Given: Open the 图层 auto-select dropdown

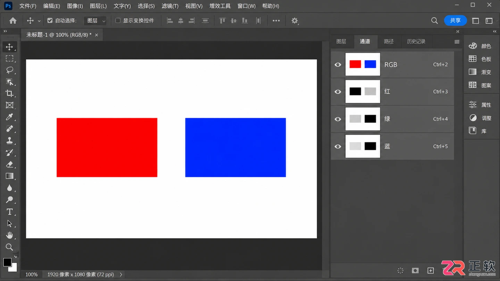Looking at the screenshot, I should click(95, 21).
